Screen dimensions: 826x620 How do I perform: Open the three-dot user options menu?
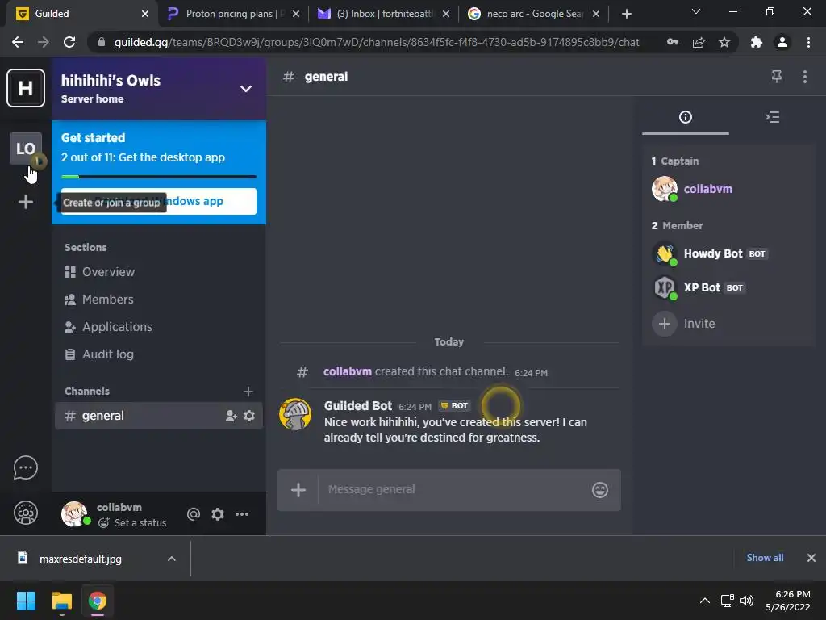242,514
